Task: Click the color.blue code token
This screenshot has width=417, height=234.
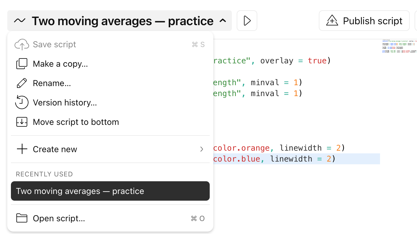Action: (237, 159)
